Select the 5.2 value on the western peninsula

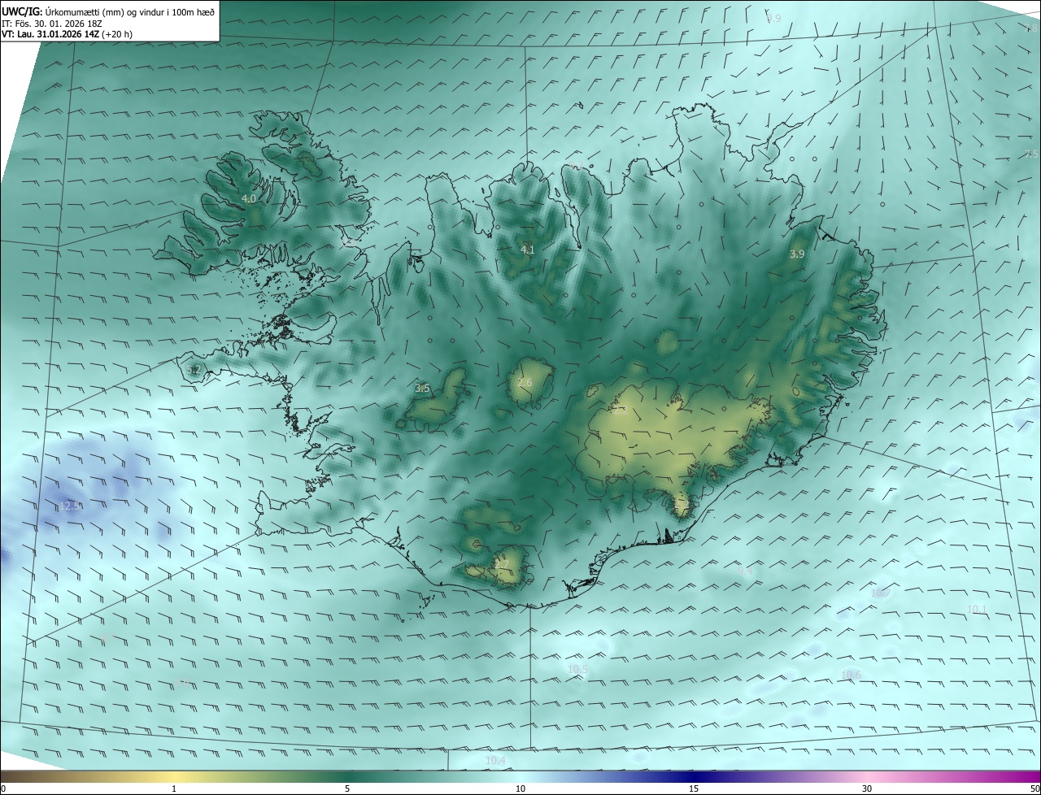(194, 370)
